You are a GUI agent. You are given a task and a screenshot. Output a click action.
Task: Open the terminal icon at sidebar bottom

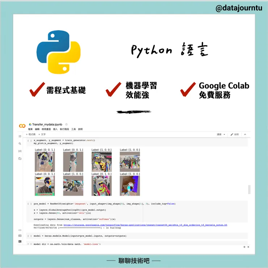20,241
